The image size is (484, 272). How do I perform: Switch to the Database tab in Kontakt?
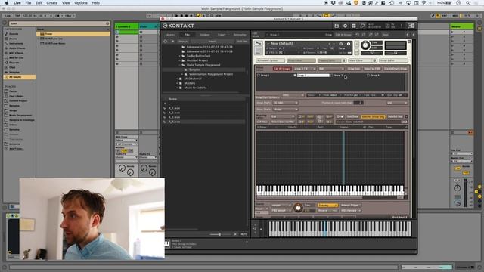pyautogui.click(x=204, y=35)
